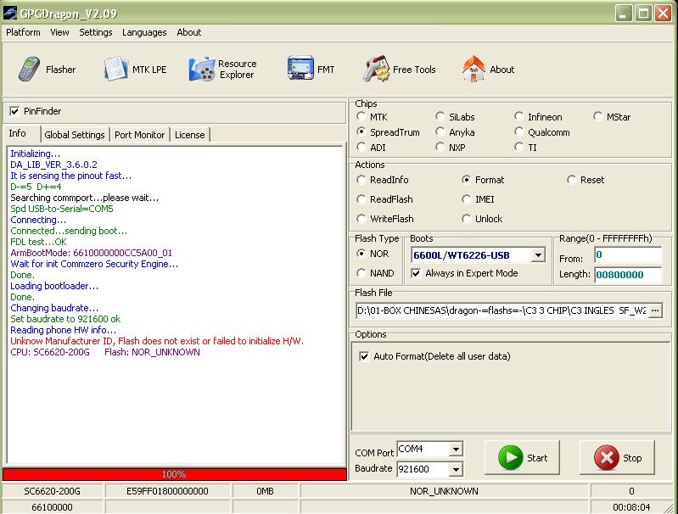Set flash type to NAND

(361, 273)
